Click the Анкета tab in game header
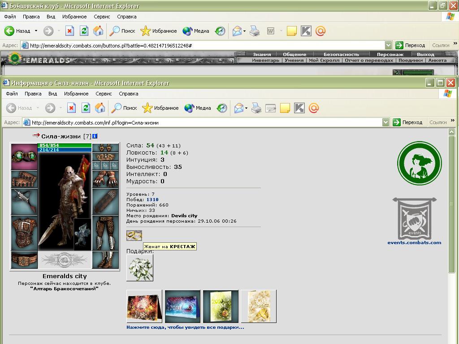 click(x=437, y=60)
